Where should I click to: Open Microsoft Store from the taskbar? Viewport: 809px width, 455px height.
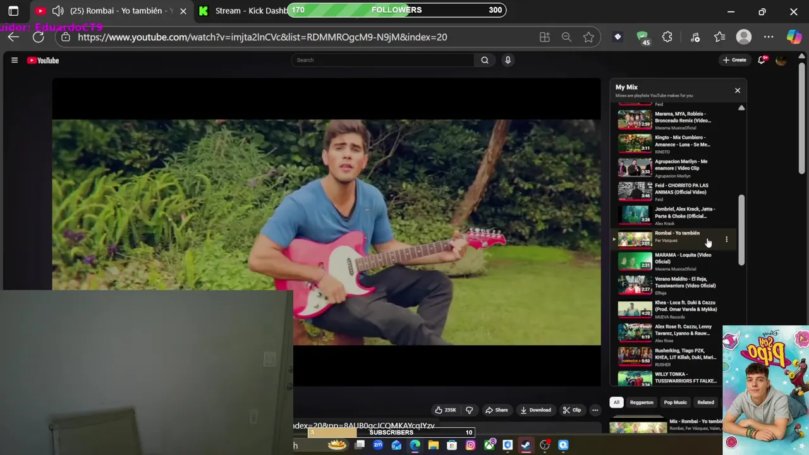point(452,445)
